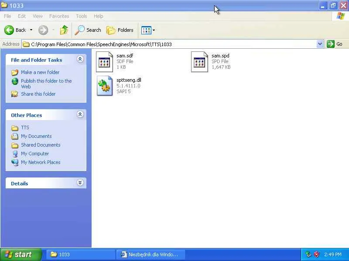This screenshot has width=349, height=261.
Task: Click the My Network Places icon
Action: [x=15, y=162]
